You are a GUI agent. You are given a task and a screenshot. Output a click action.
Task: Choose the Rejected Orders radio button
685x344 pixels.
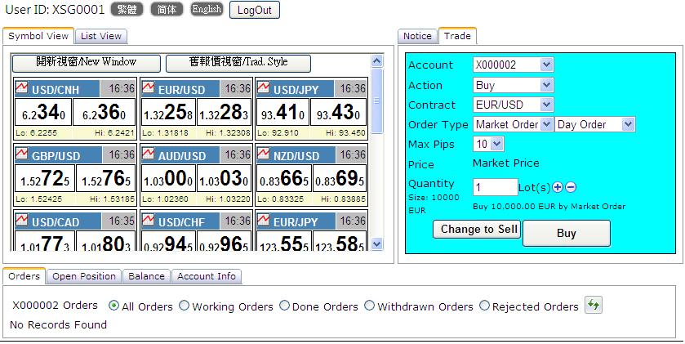coord(485,306)
